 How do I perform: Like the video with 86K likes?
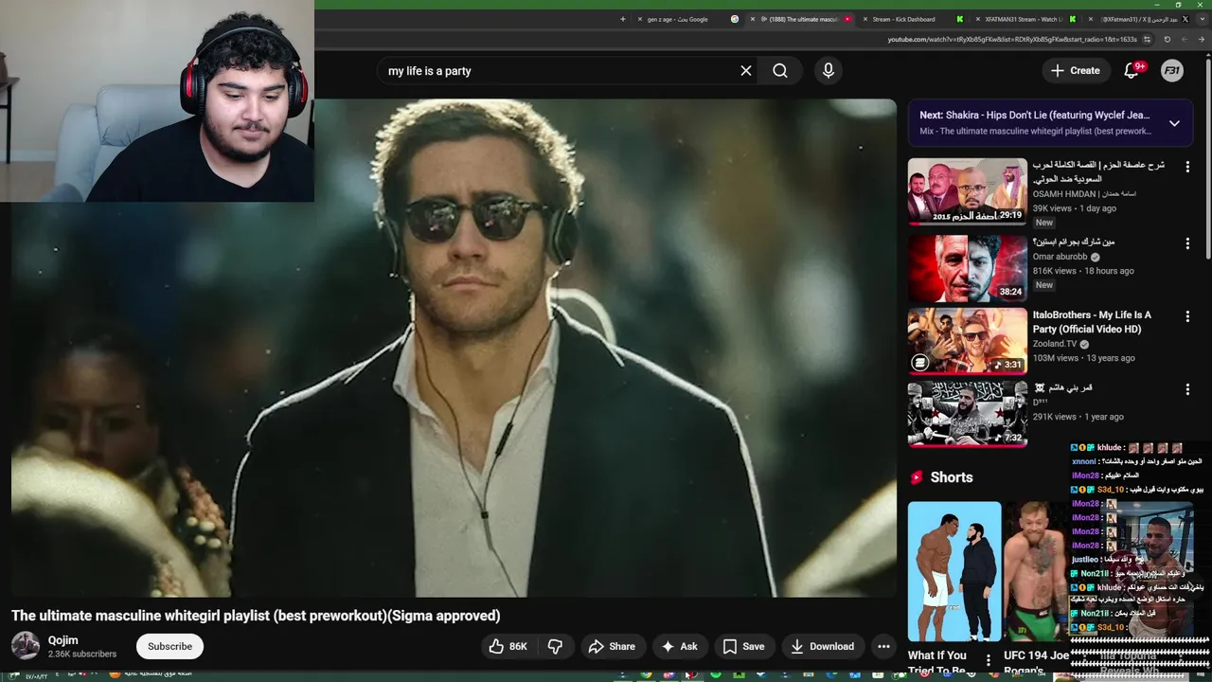coord(507,646)
